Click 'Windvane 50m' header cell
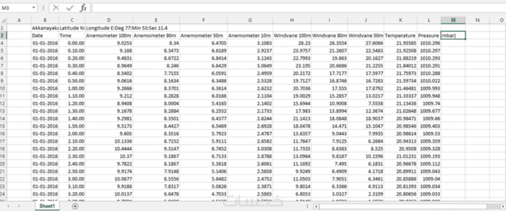The width and height of the screenshot is (506, 211). (366, 36)
